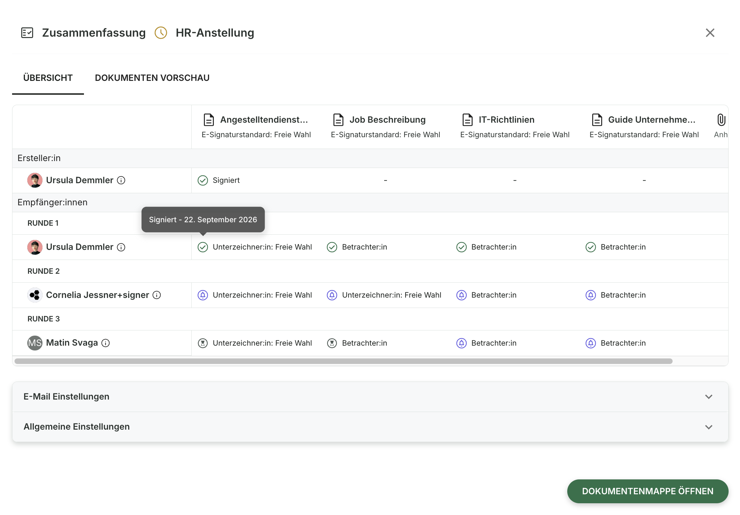Switch to ÜBERSICHT tab
This screenshot has width=740, height=515.
(x=48, y=78)
